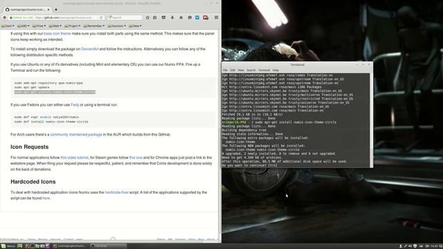This screenshot has width=443, height=249.
Task: Open the Mint Menu button
Action: click(x=8, y=246)
